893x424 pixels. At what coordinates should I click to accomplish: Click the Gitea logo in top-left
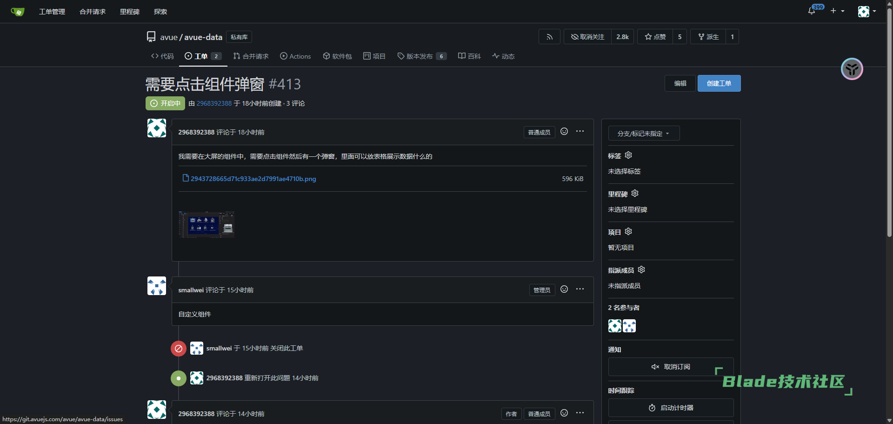tap(17, 11)
